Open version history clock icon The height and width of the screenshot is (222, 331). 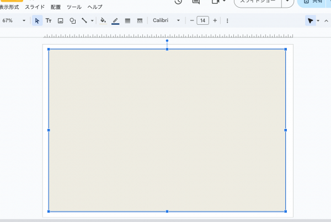tap(178, 2)
